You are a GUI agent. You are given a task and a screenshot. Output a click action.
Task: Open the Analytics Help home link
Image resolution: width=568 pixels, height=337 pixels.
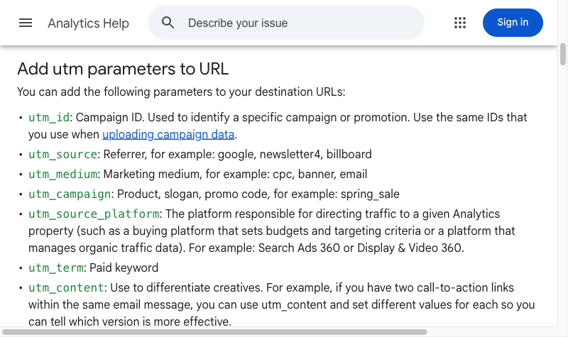88,23
